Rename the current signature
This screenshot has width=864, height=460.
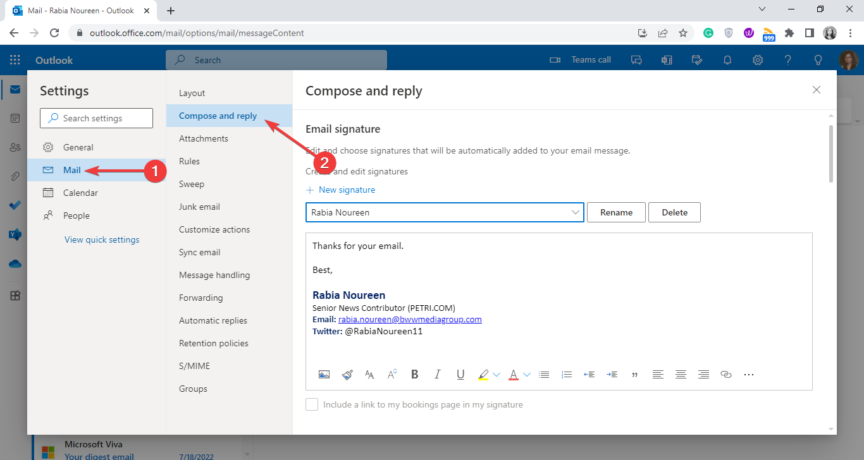coord(615,212)
